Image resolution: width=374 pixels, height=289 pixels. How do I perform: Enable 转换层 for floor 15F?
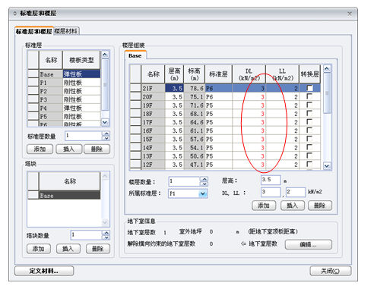point(309,139)
